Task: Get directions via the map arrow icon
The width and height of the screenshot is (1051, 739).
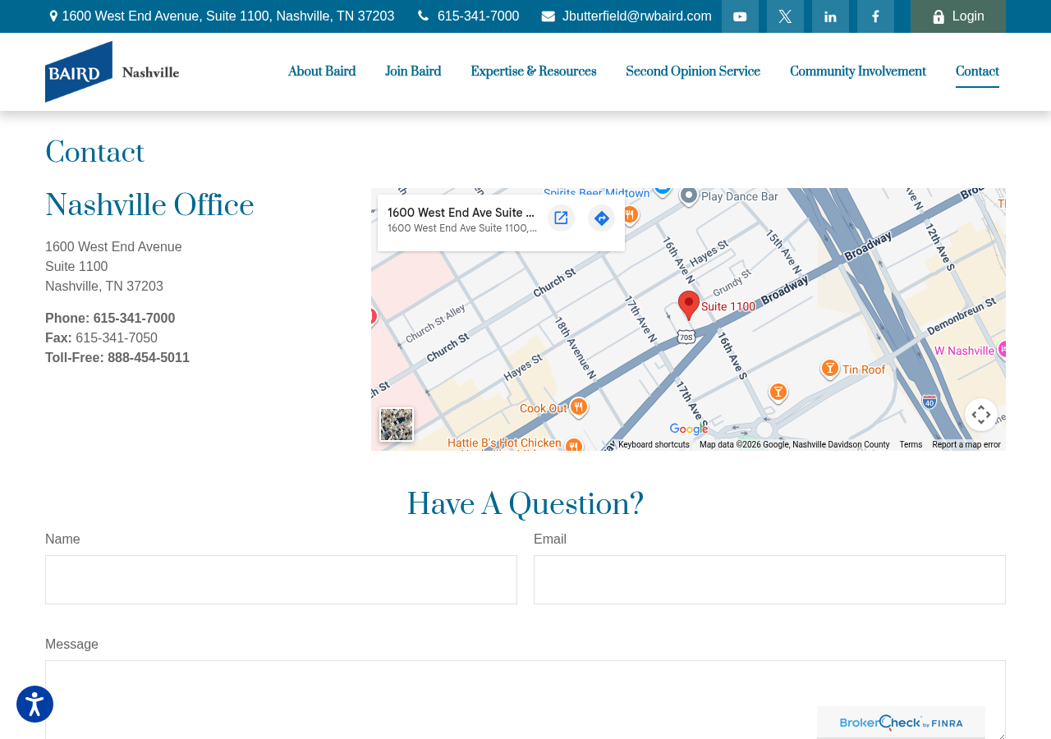Action: click(601, 218)
